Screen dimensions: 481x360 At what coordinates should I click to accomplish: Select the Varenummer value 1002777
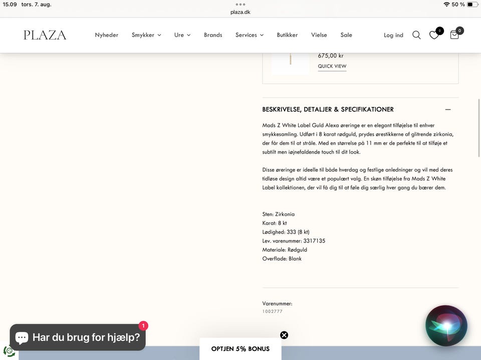tap(272, 311)
